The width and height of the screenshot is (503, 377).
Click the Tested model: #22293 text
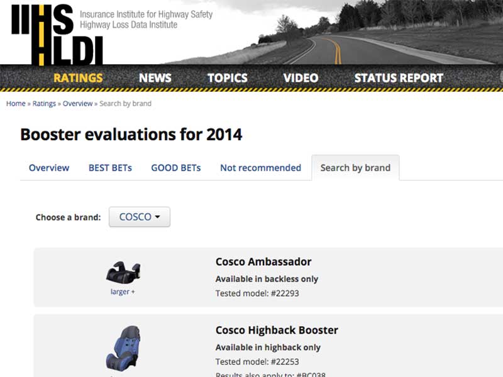257,293
